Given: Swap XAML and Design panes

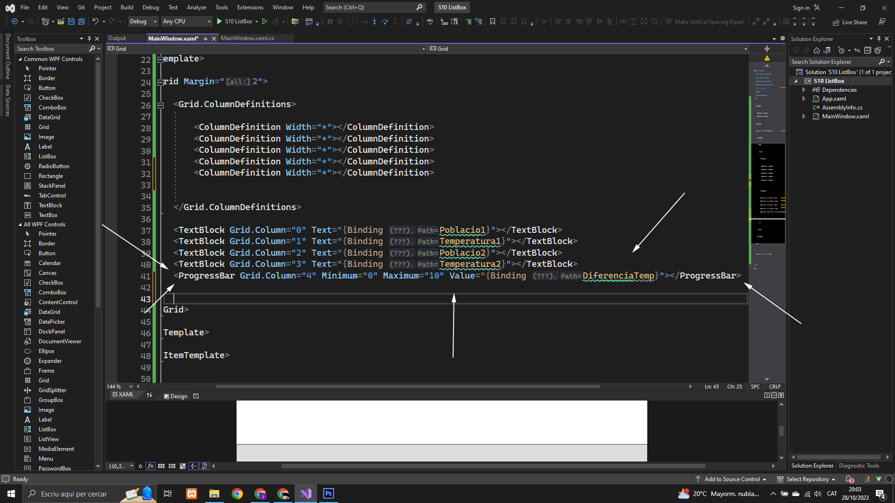Looking at the screenshot, I should tap(149, 395).
